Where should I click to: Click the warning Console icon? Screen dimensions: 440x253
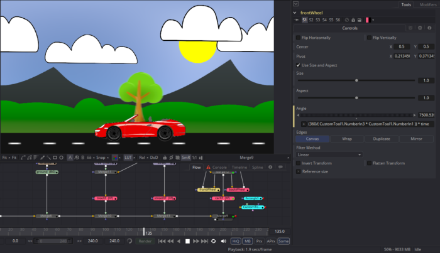208,167
